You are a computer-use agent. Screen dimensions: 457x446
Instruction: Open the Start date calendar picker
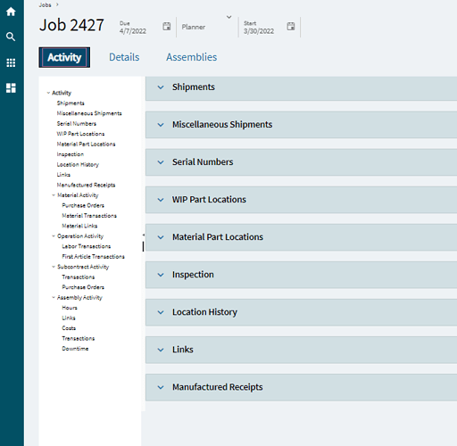tap(291, 26)
